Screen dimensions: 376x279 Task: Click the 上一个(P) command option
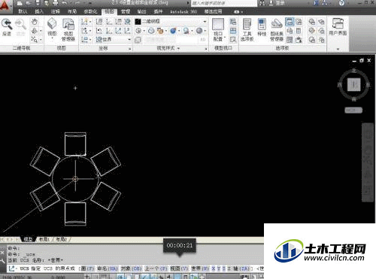click(156, 268)
